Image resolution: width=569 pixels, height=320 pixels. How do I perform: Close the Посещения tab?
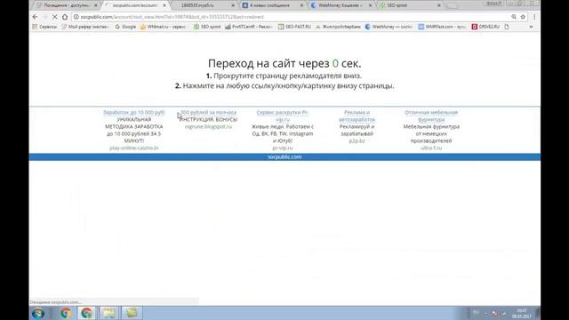[96, 5]
